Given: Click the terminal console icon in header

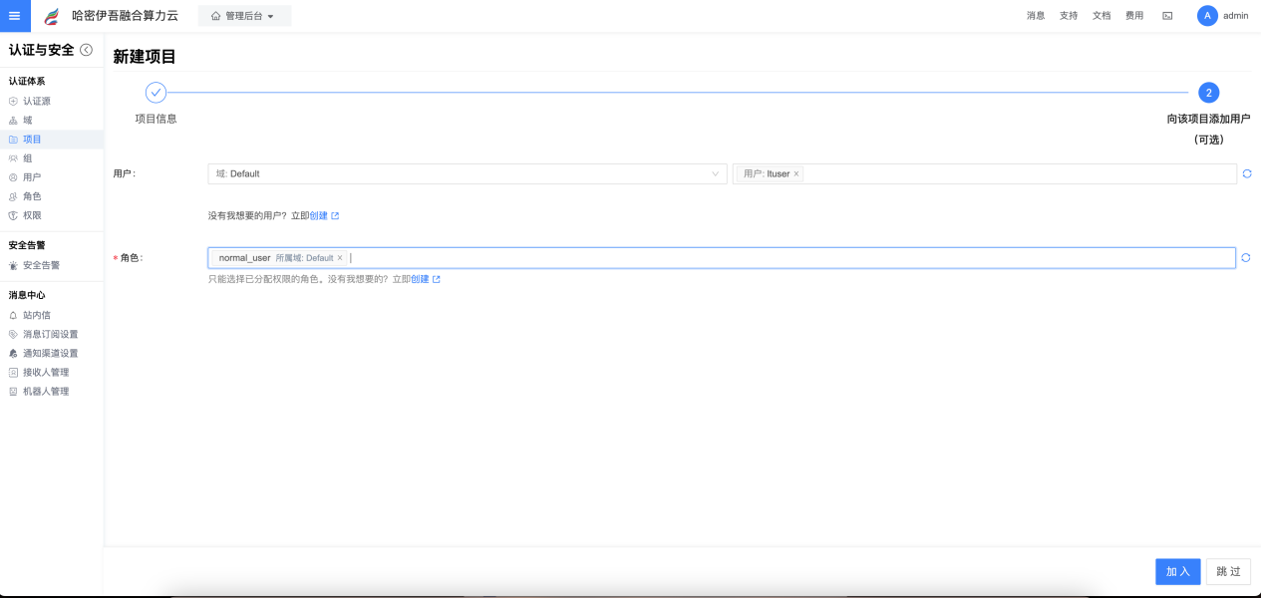Looking at the screenshot, I should [1167, 16].
